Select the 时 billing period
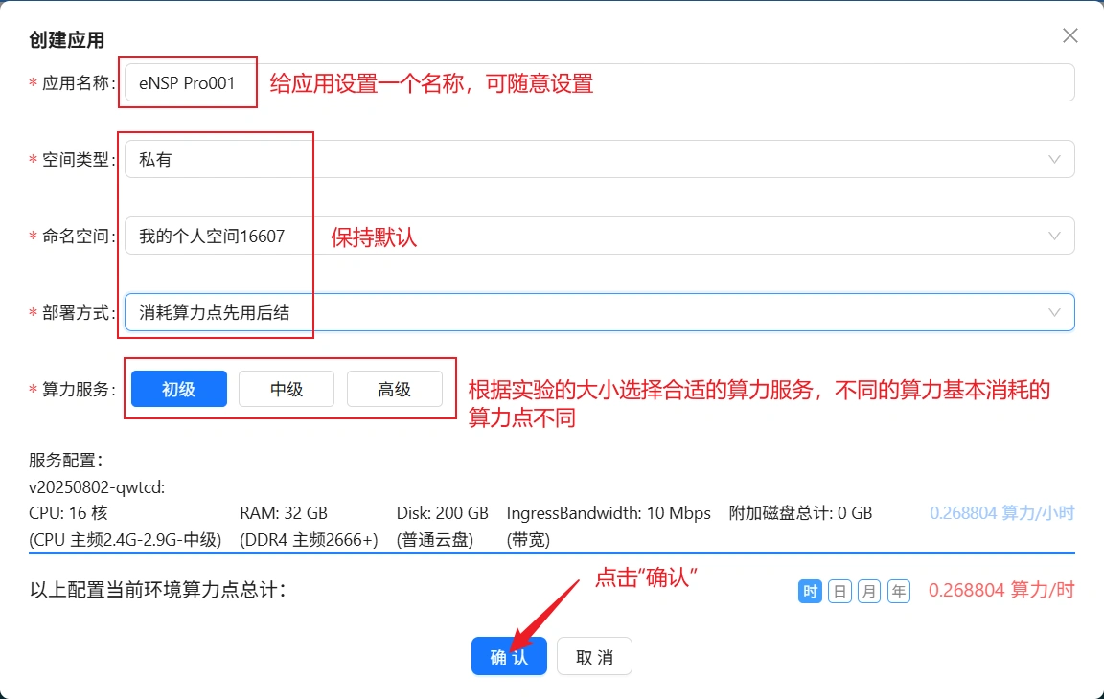The image size is (1104, 699). point(809,591)
